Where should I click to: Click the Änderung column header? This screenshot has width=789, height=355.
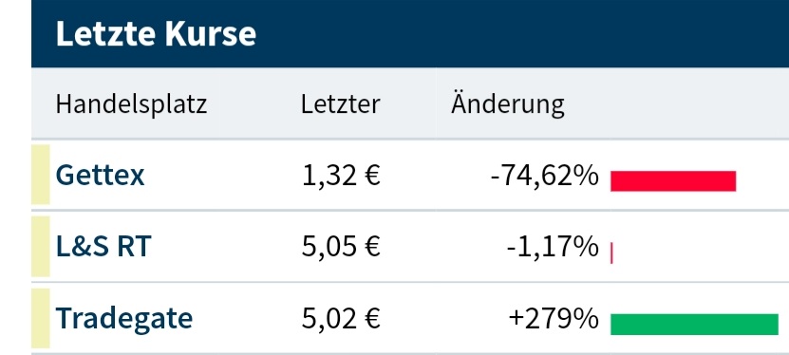point(508,103)
